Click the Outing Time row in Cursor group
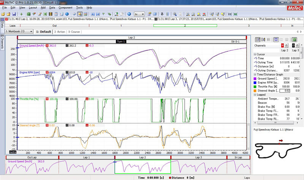 point(277,62)
